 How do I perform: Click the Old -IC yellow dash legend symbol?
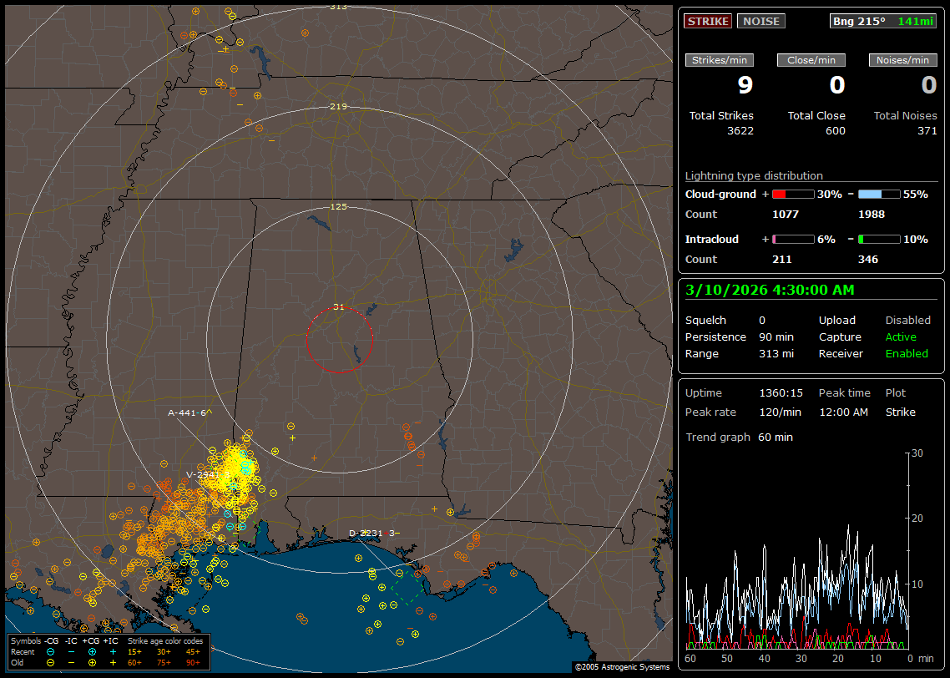pyautogui.click(x=72, y=662)
